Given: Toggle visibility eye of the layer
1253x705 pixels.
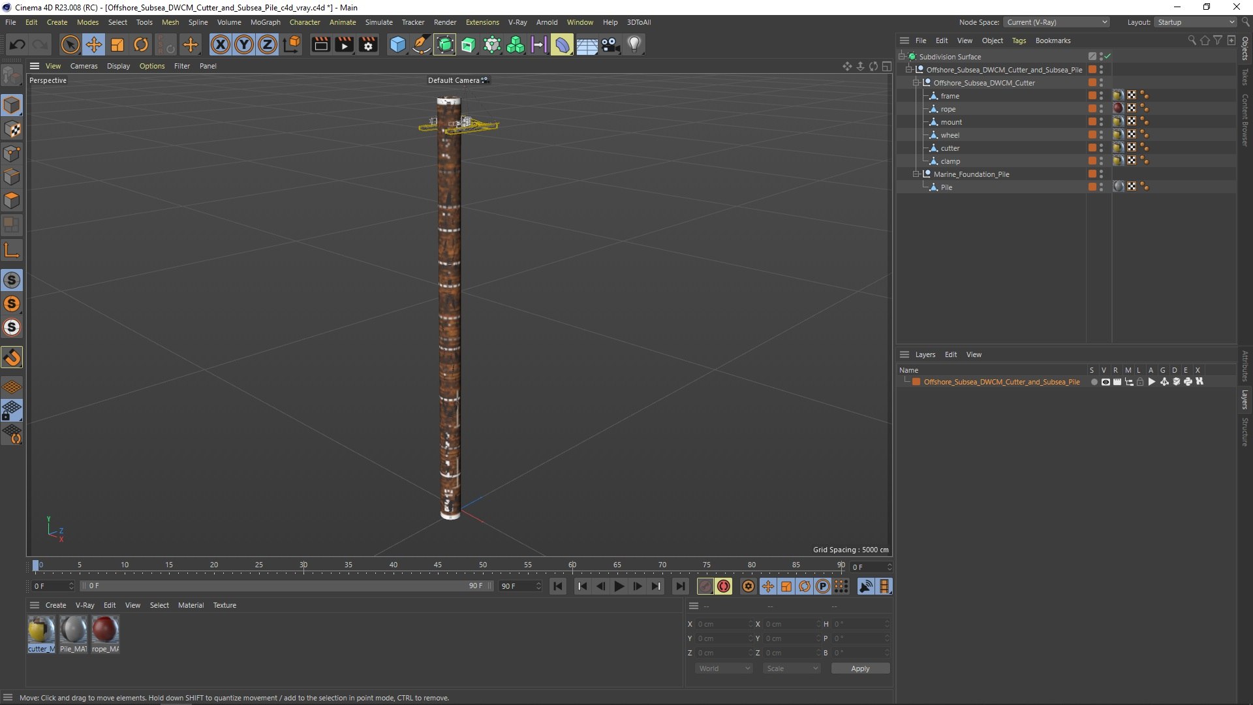Looking at the screenshot, I should click(1106, 382).
